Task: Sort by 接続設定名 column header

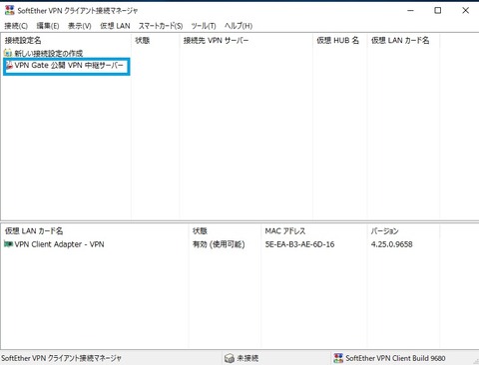Action: pyautogui.click(x=66, y=40)
